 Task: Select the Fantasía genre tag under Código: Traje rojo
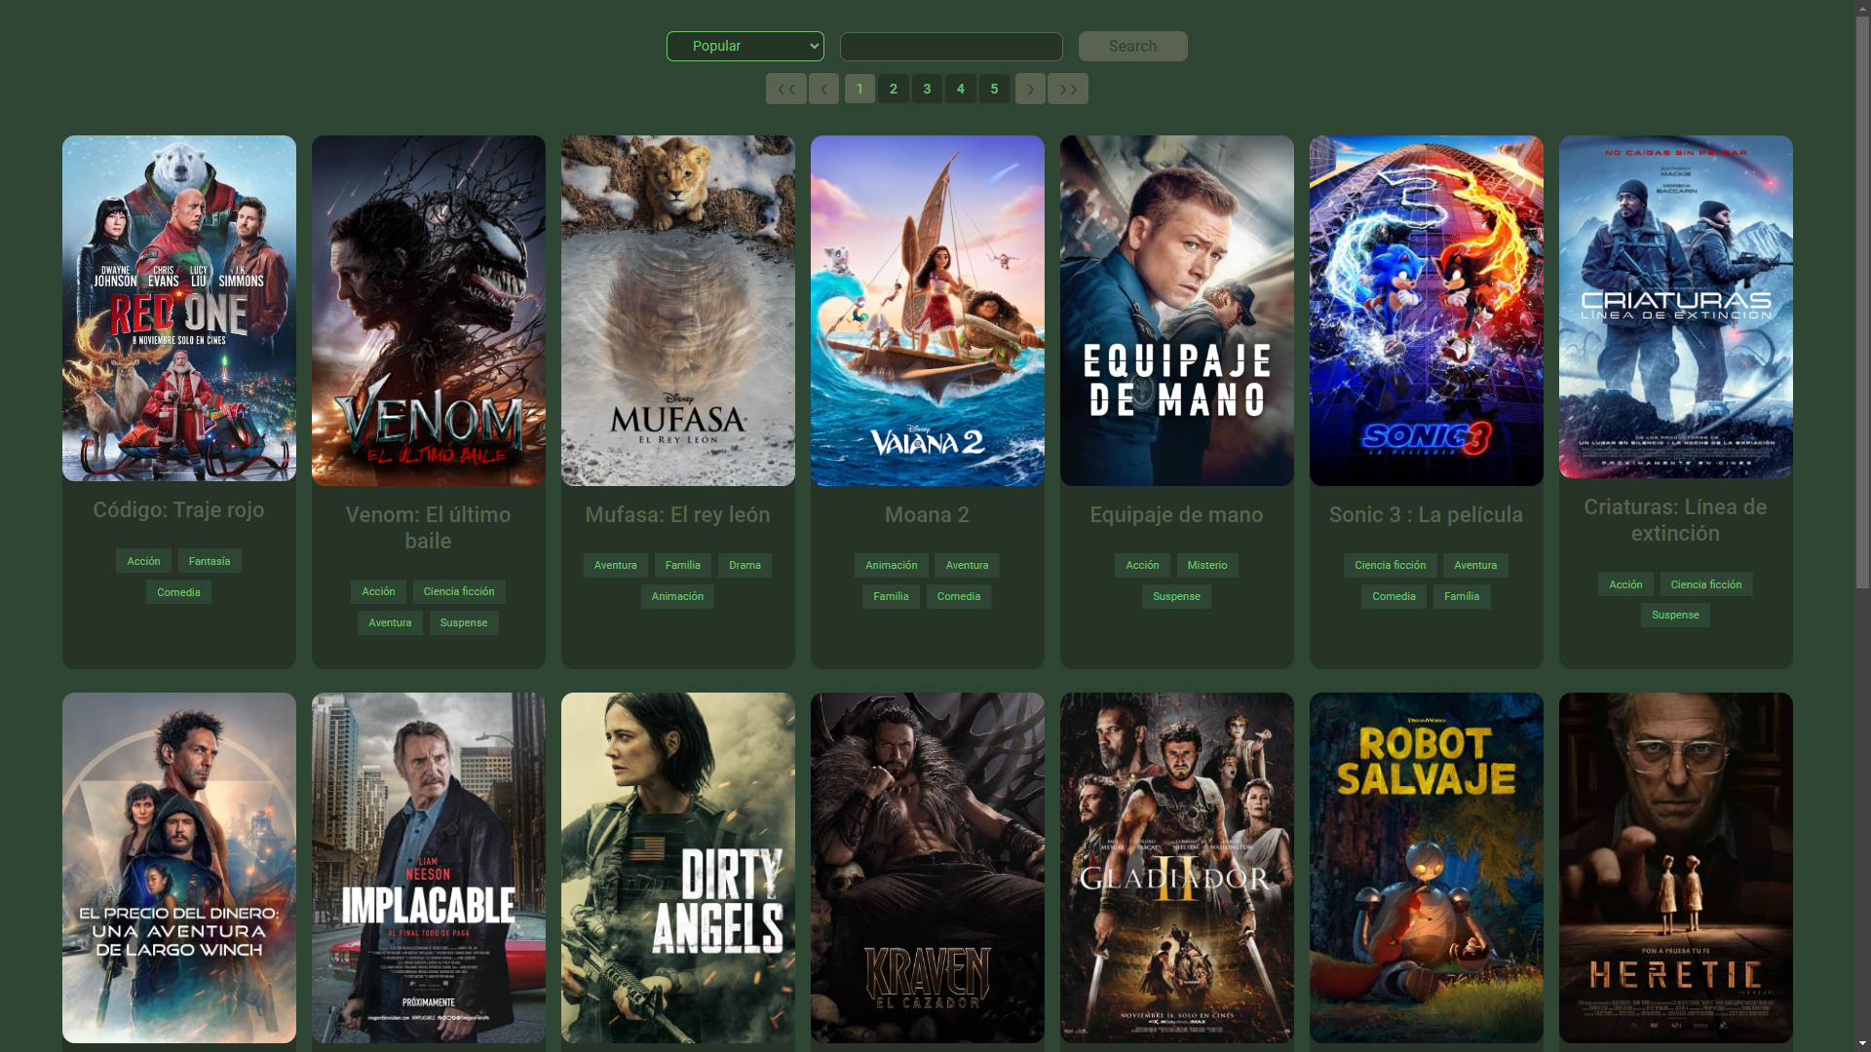pyautogui.click(x=210, y=561)
